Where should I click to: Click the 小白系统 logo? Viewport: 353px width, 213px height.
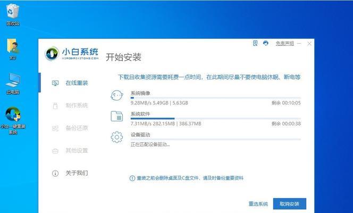[72, 54]
